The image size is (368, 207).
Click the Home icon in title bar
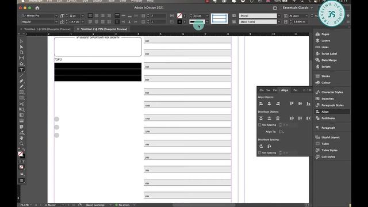(37, 7)
